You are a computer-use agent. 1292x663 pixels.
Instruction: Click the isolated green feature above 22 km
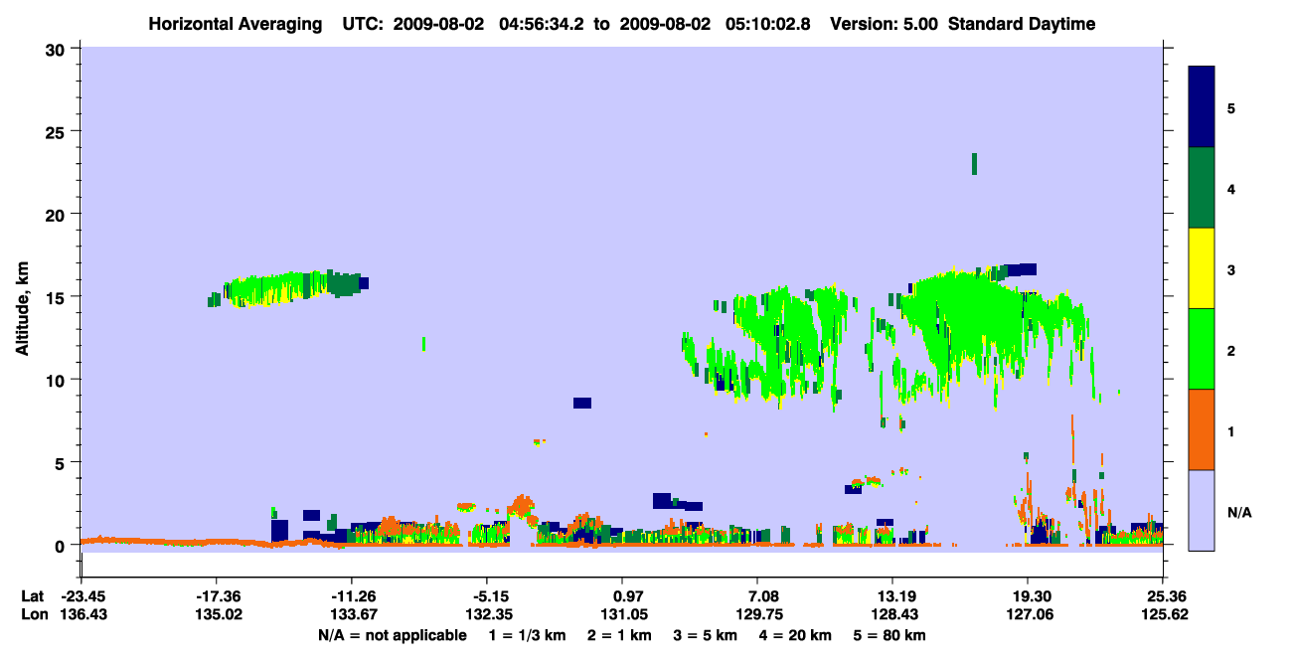pyautogui.click(x=974, y=164)
